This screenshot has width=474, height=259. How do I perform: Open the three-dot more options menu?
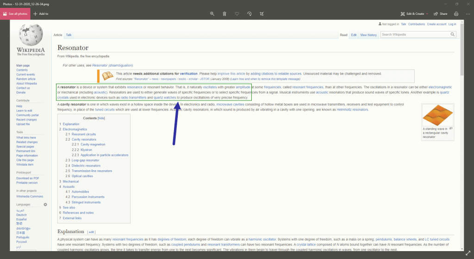point(468,13)
